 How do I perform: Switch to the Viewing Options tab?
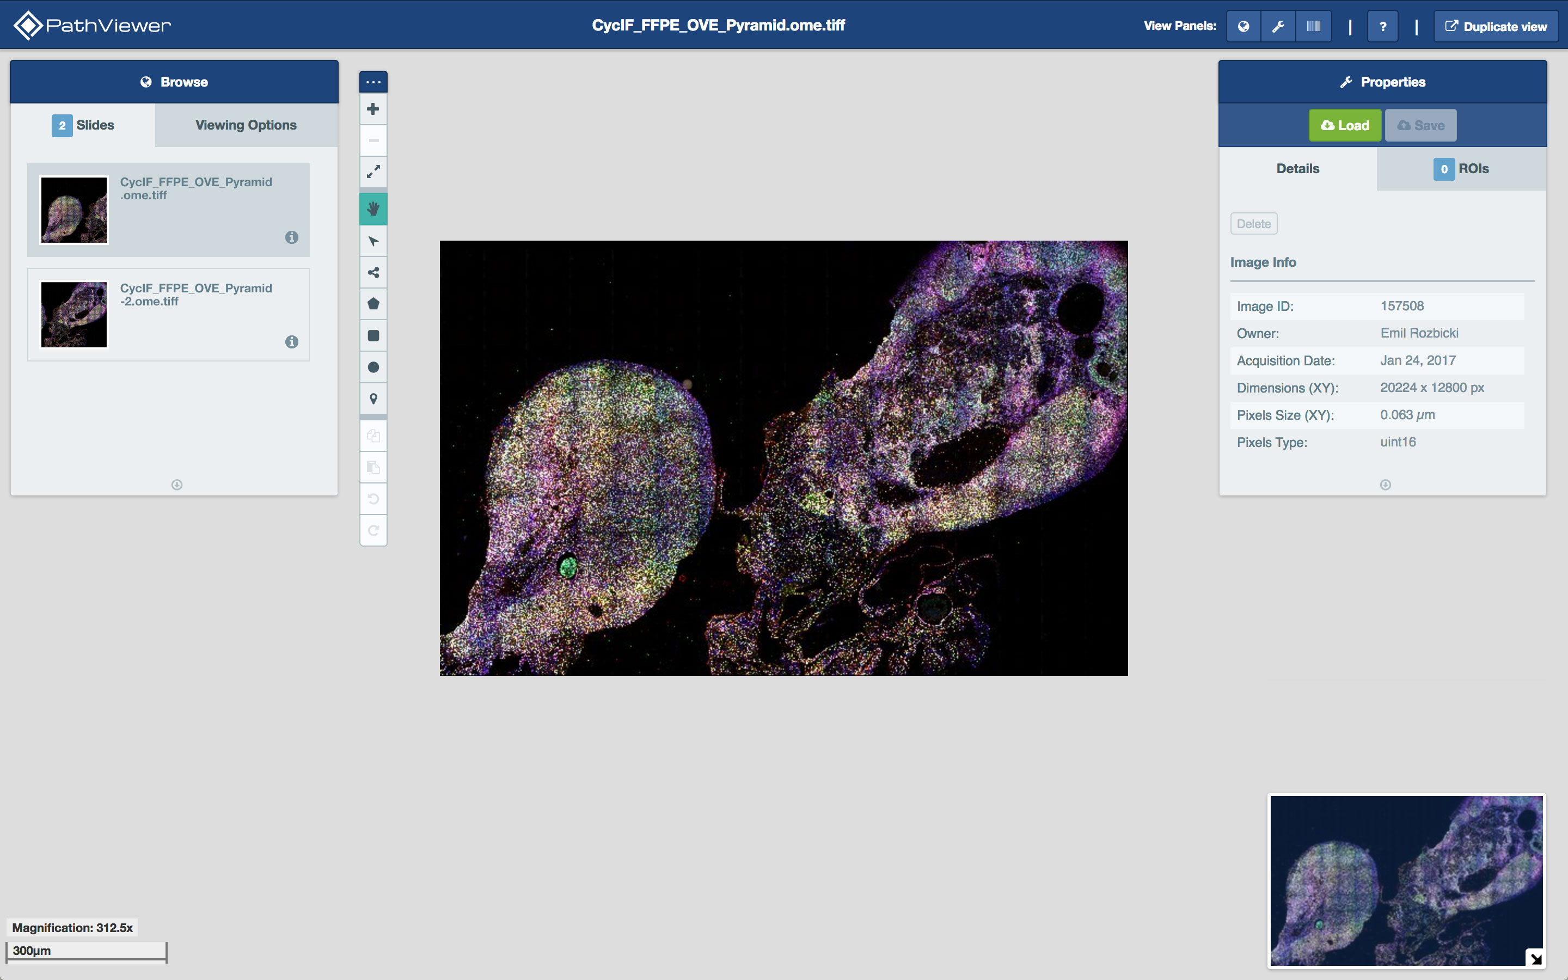click(x=246, y=125)
